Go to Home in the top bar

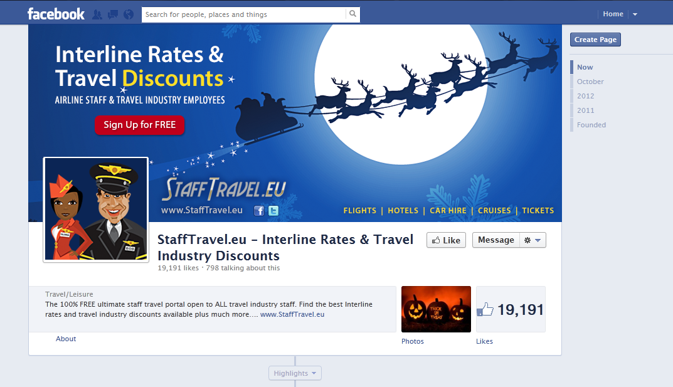(x=613, y=14)
